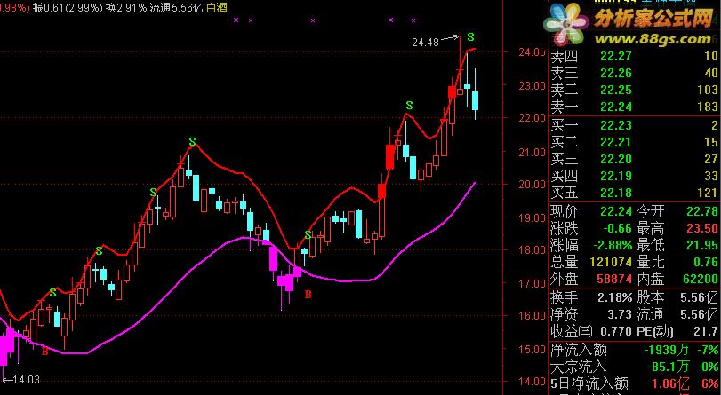Click the 流通 value 5.56亿 in quote panel
Viewport: 721px width, 395px height.
pos(701,314)
